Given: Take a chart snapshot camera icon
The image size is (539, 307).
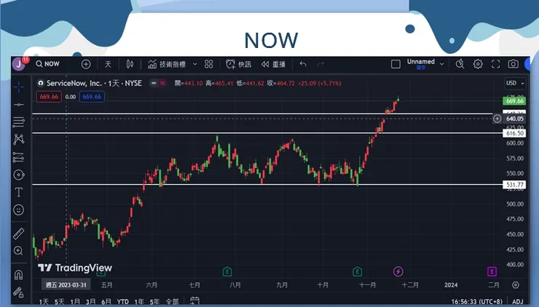Looking at the screenshot, I should (514, 64).
